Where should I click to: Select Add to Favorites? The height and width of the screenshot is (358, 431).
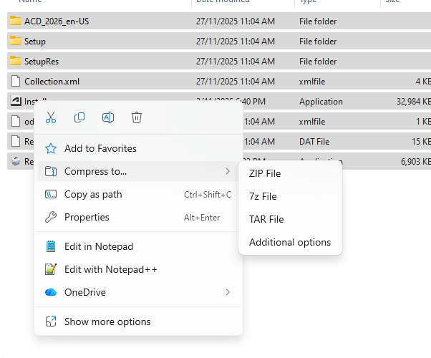pos(100,148)
